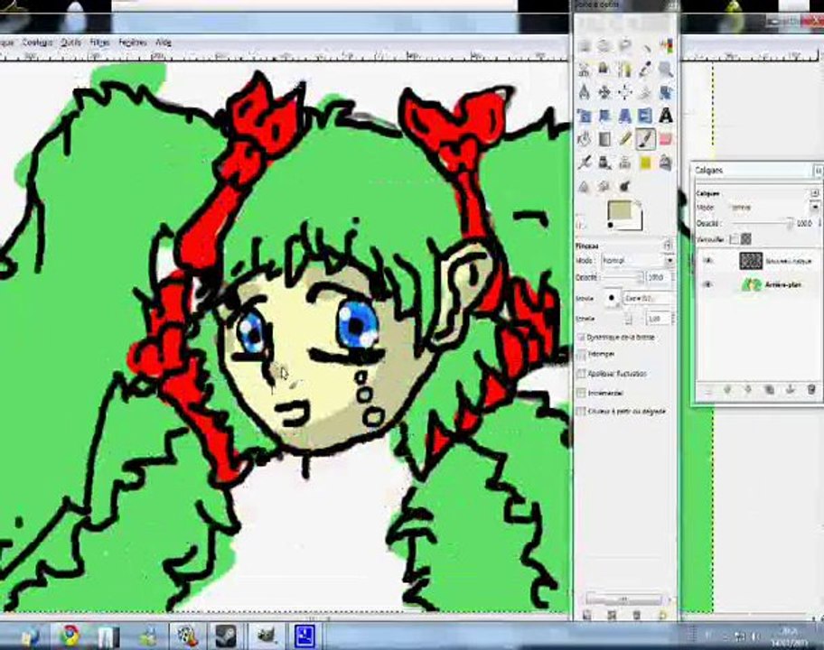The image size is (824, 650).
Task: Open Steam from the taskbar
Action: pos(226,636)
